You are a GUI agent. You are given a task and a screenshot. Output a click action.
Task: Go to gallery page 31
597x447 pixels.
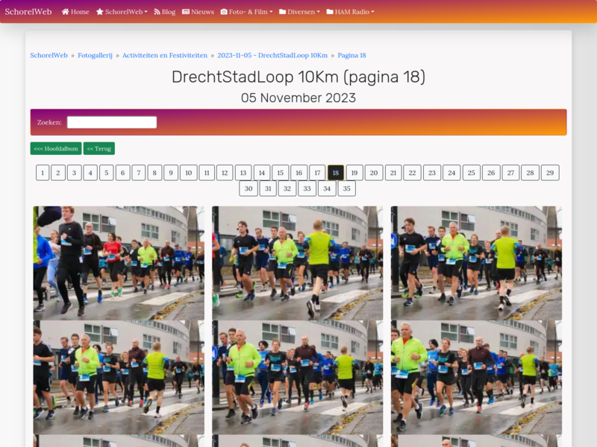[x=268, y=188]
